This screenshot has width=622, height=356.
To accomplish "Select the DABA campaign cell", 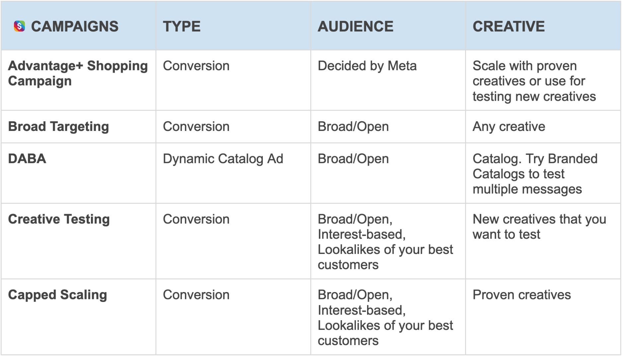I will (27, 159).
